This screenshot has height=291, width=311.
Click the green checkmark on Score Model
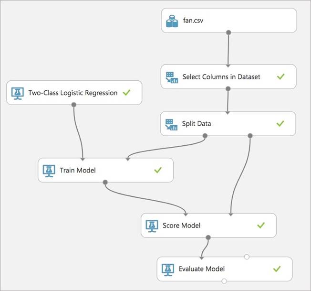(x=260, y=225)
